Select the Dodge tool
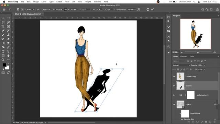 [3, 48]
